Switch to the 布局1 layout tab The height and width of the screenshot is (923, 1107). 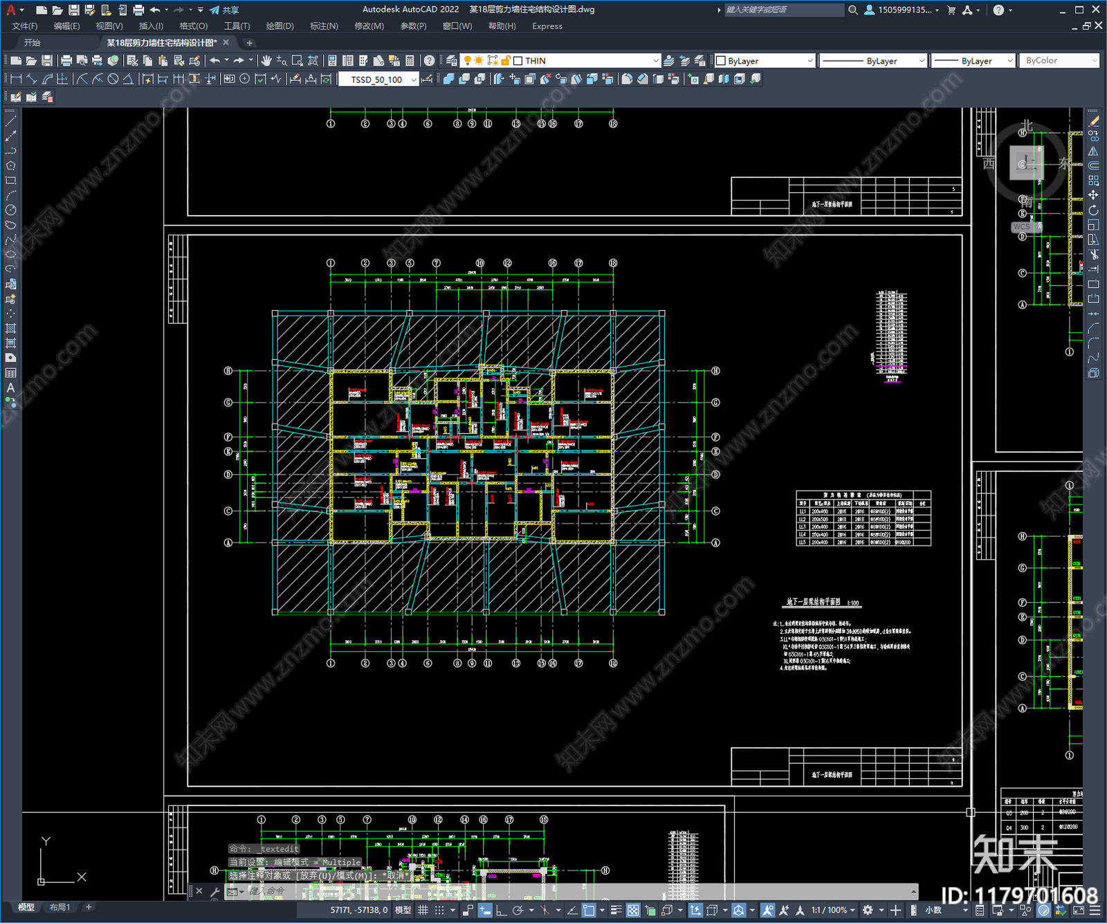[60, 907]
